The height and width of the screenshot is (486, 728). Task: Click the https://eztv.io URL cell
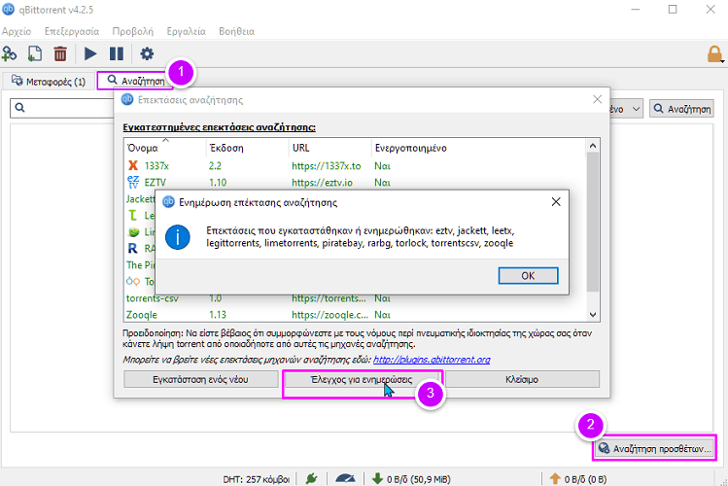(323, 183)
